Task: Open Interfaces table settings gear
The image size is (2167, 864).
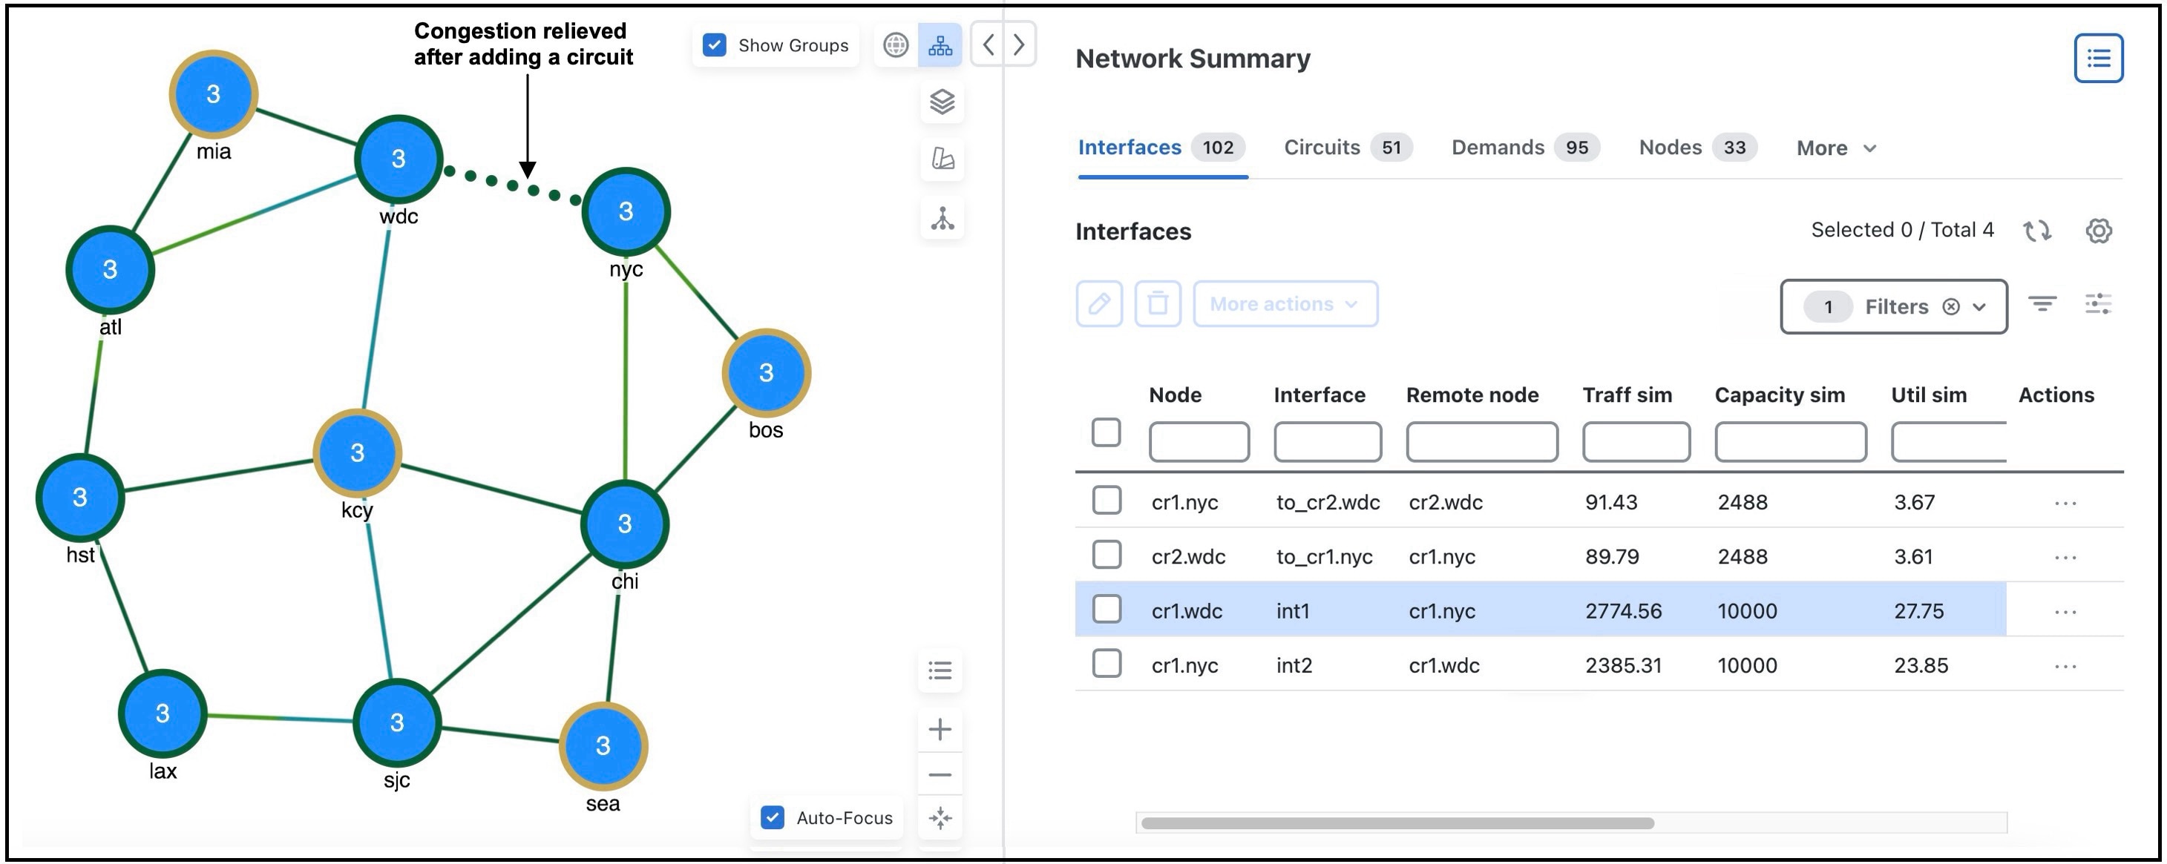Action: (2098, 229)
